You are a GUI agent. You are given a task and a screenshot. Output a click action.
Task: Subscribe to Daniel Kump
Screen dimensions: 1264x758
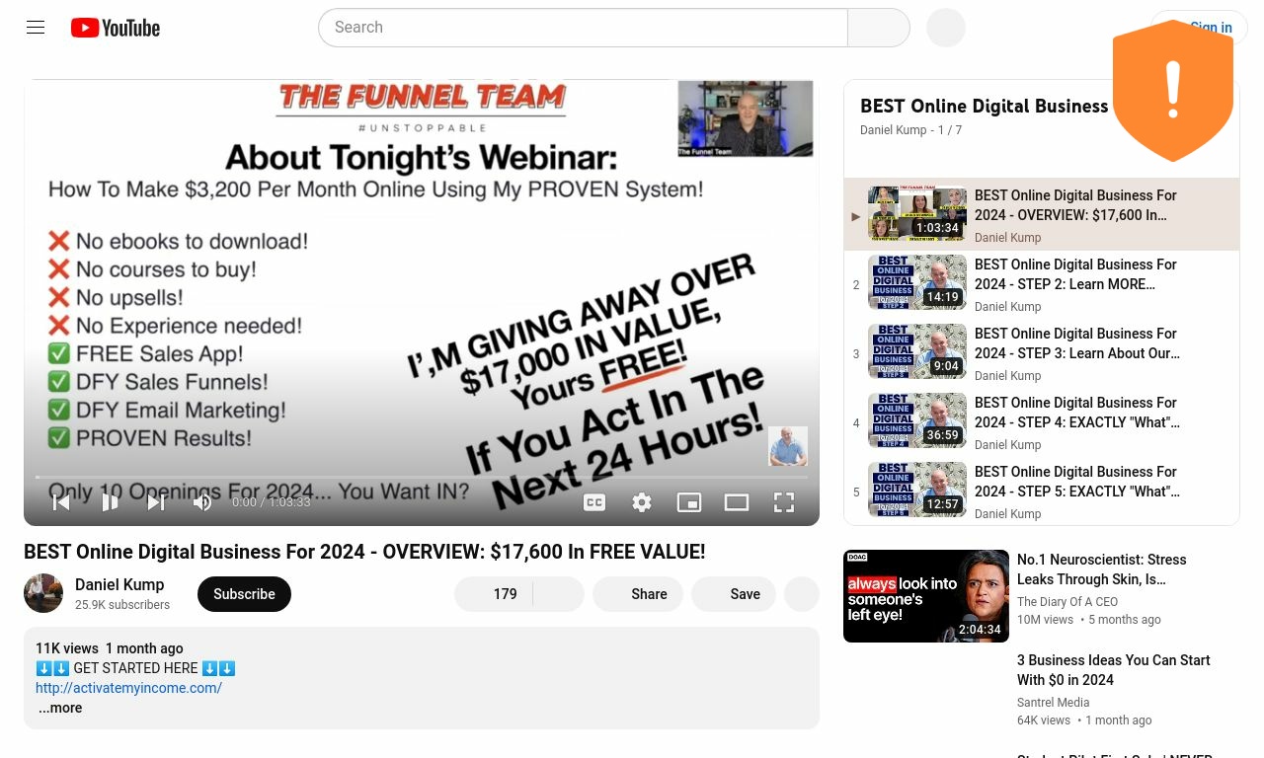(244, 594)
